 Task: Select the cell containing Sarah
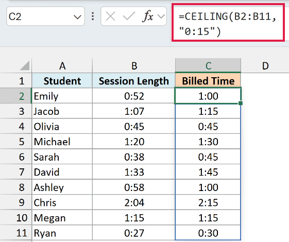click(62, 157)
